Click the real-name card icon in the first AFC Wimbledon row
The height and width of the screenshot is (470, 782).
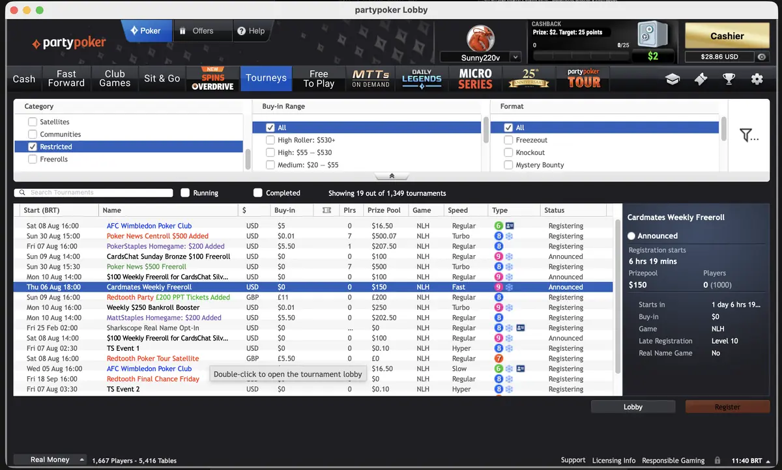[x=510, y=226]
